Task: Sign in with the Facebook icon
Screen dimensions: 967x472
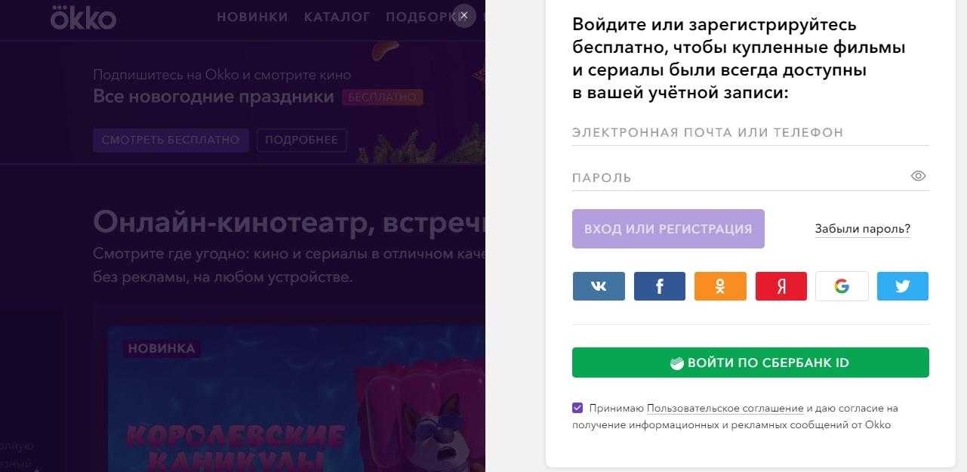Action: coord(660,286)
